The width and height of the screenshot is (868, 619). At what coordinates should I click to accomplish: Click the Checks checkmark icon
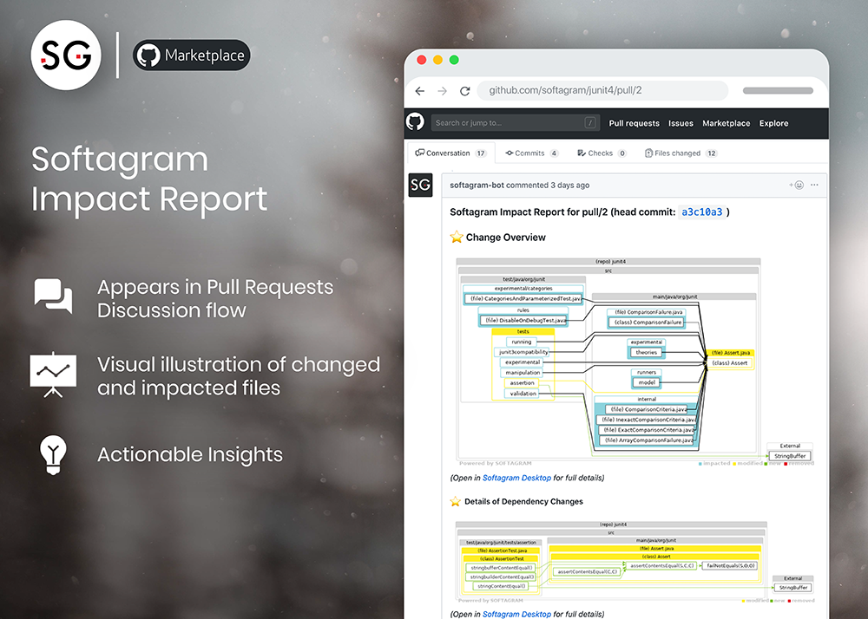point(581,153)
